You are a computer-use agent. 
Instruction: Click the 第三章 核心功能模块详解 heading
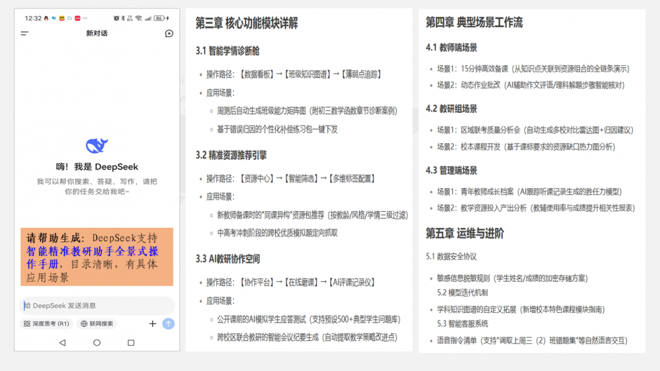247,24
